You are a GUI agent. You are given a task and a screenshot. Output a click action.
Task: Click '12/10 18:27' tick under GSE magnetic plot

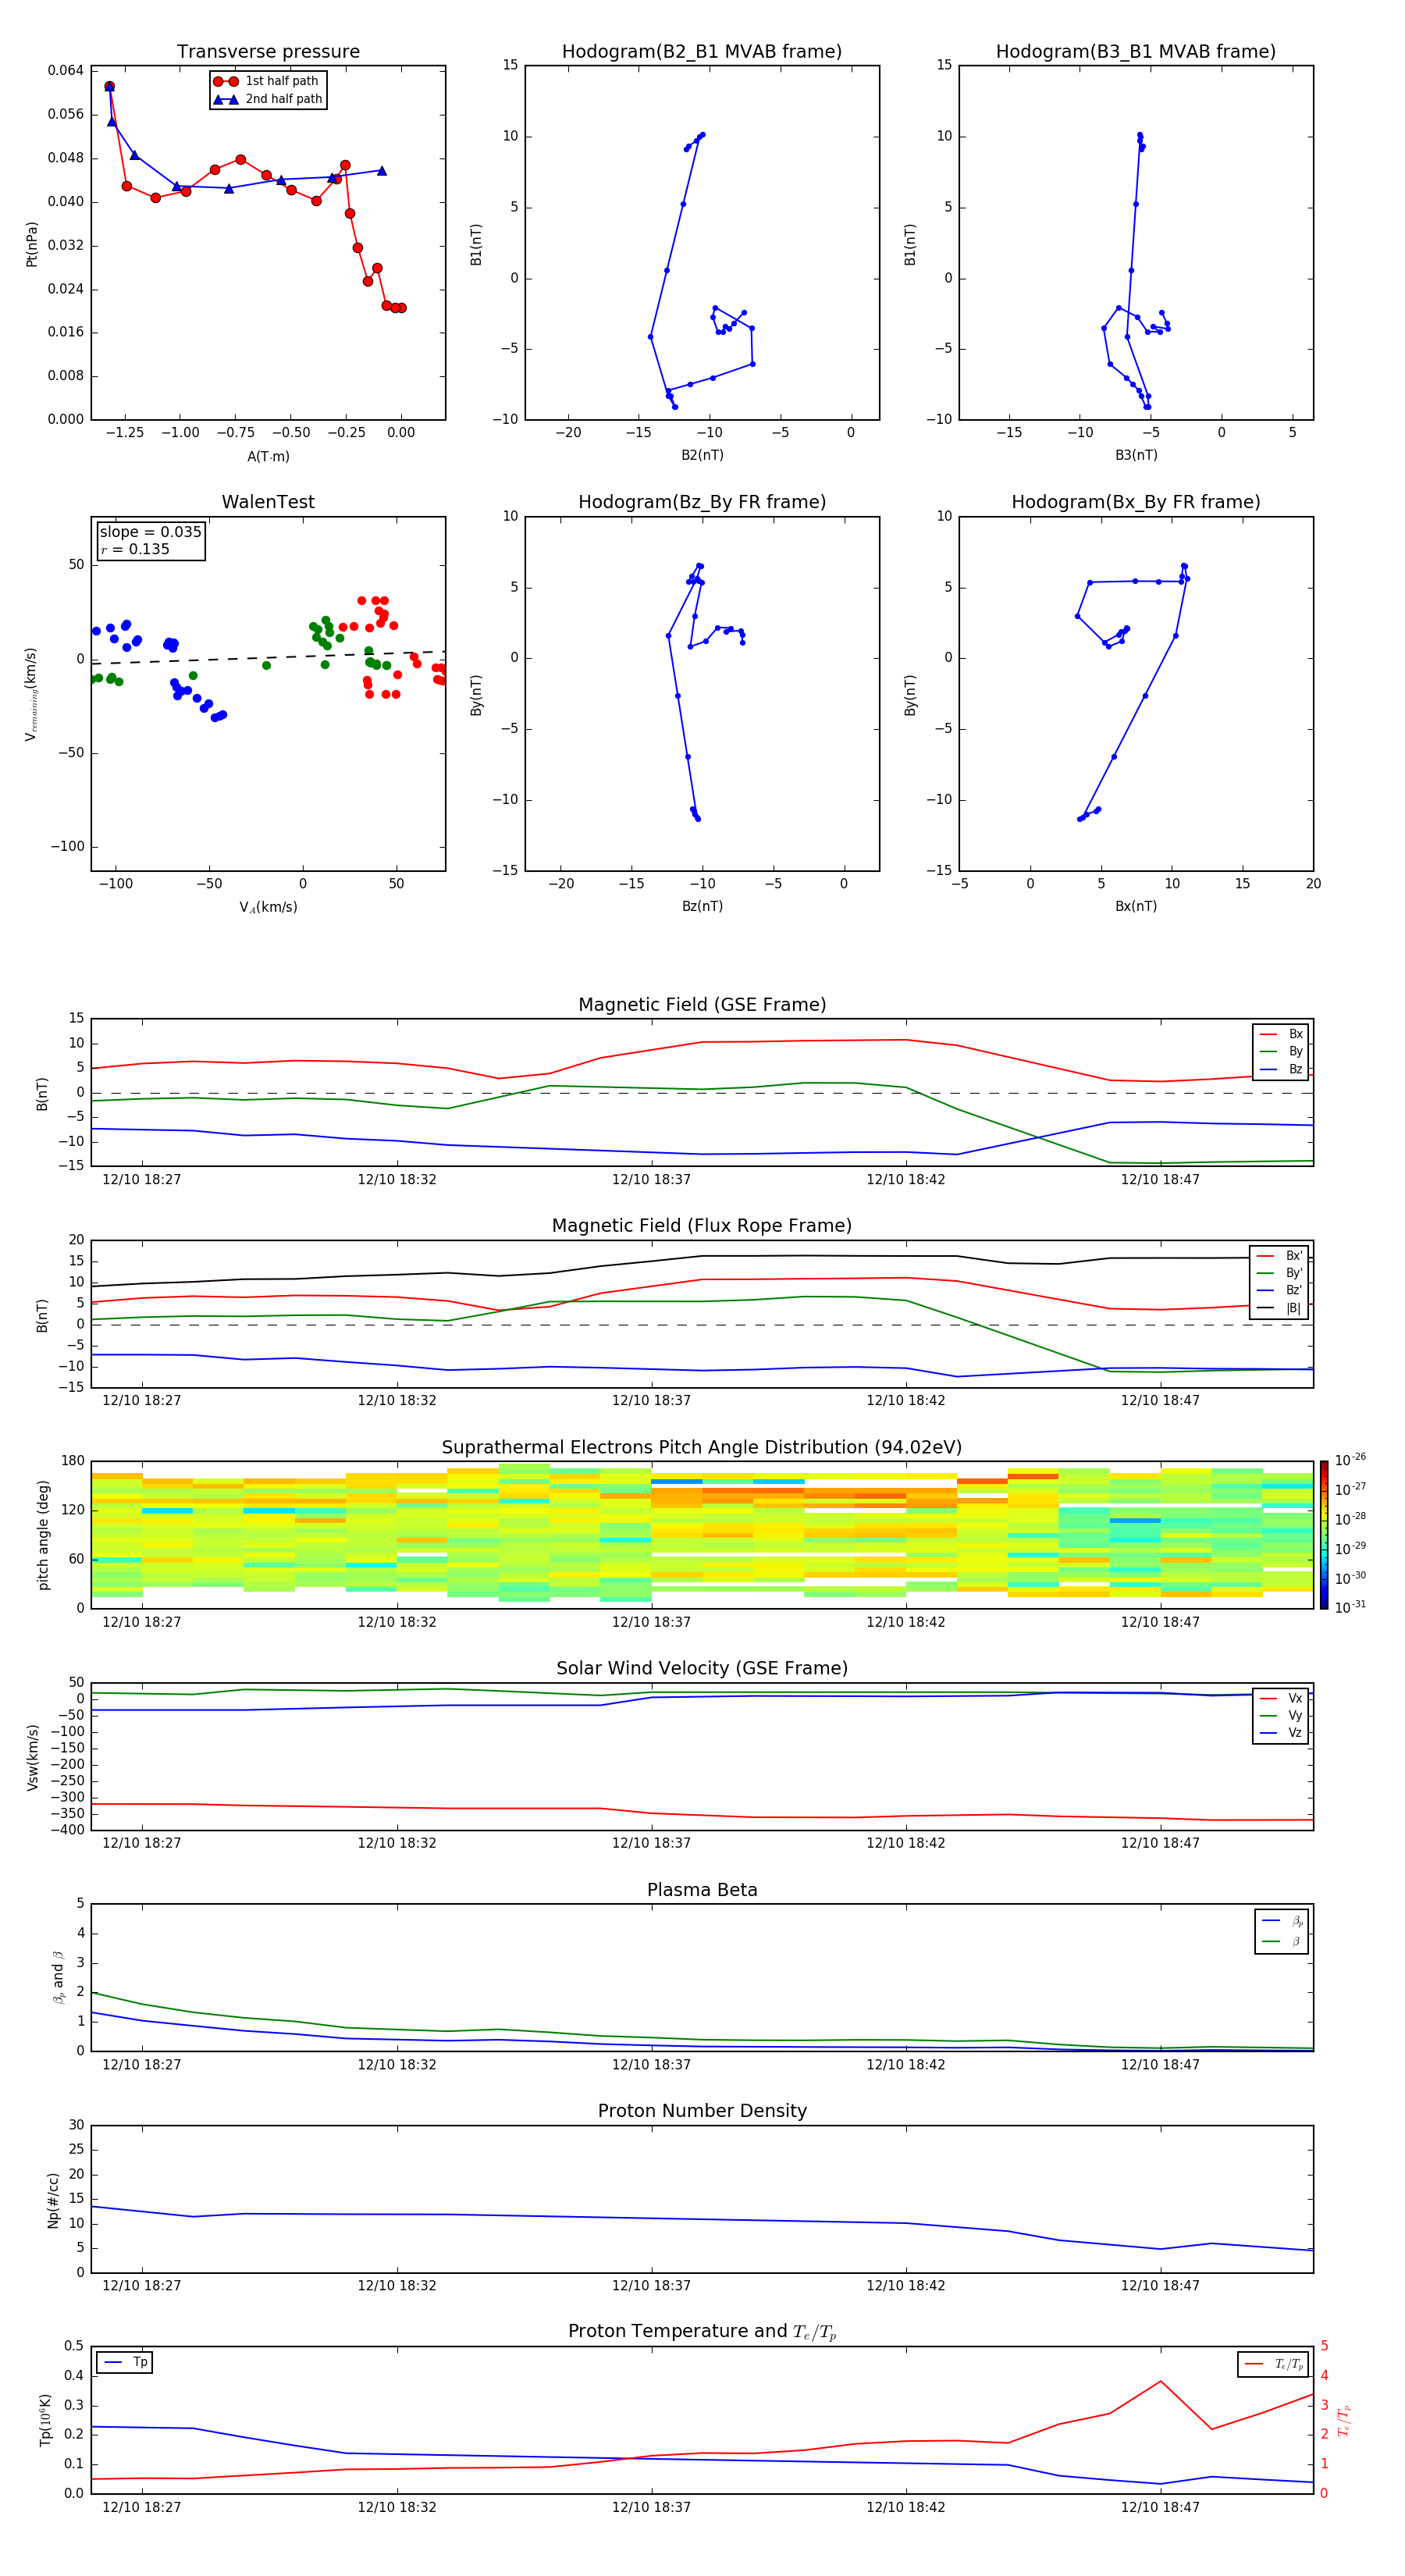pos(142,1180)
